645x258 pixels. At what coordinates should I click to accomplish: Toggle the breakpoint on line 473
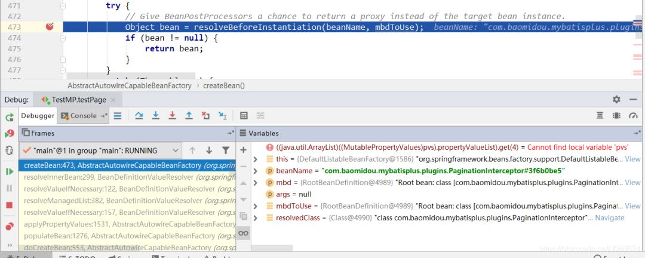[x=50, y=27]
